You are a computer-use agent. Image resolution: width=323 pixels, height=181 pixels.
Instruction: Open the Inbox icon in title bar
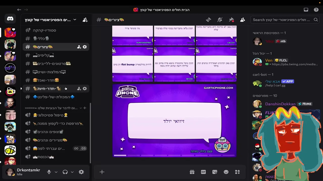(x=306, y=10)
